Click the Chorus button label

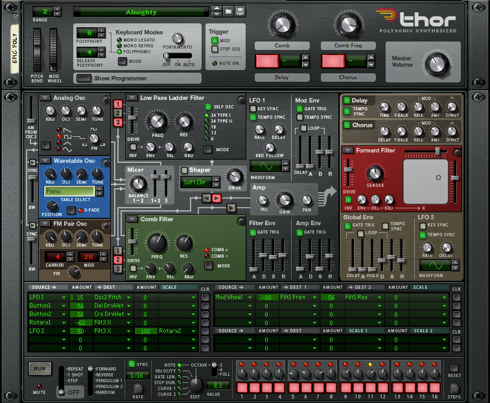tap(348, 77)
